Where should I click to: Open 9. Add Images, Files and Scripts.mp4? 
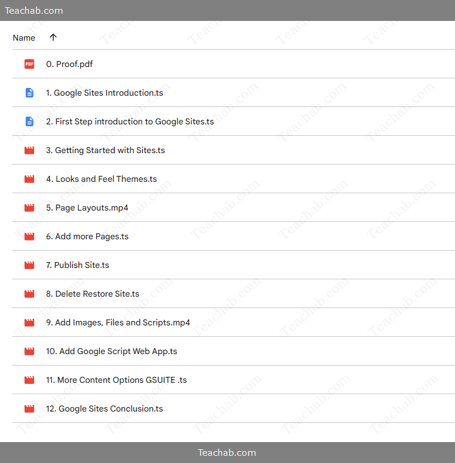pyautogui.click(x=118, y=322)
